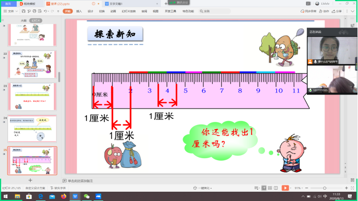Image resolution: width=358 pixels, height=201 pixels.
Task: Click fit slide to window icon
Action: (x=352, y=188)
